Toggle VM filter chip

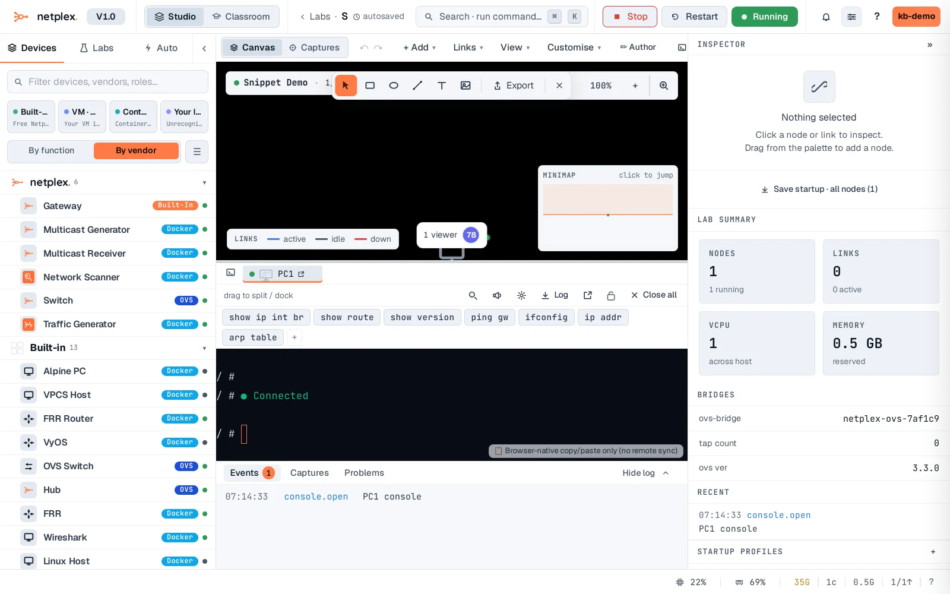pyautogui.click(x=82, y=116)
